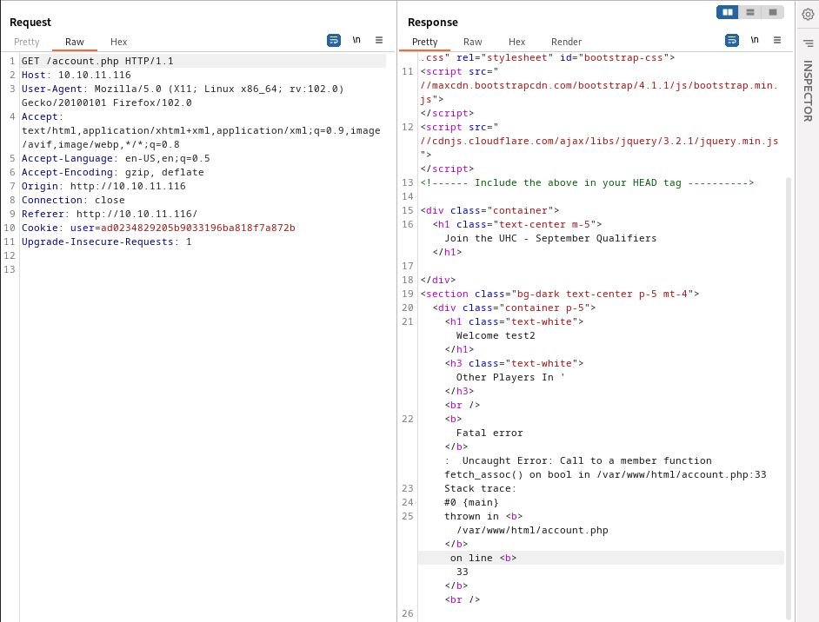The image size is (819, 622).
Task: Click the Host header value 10.10.11.116
Action: 95,75
